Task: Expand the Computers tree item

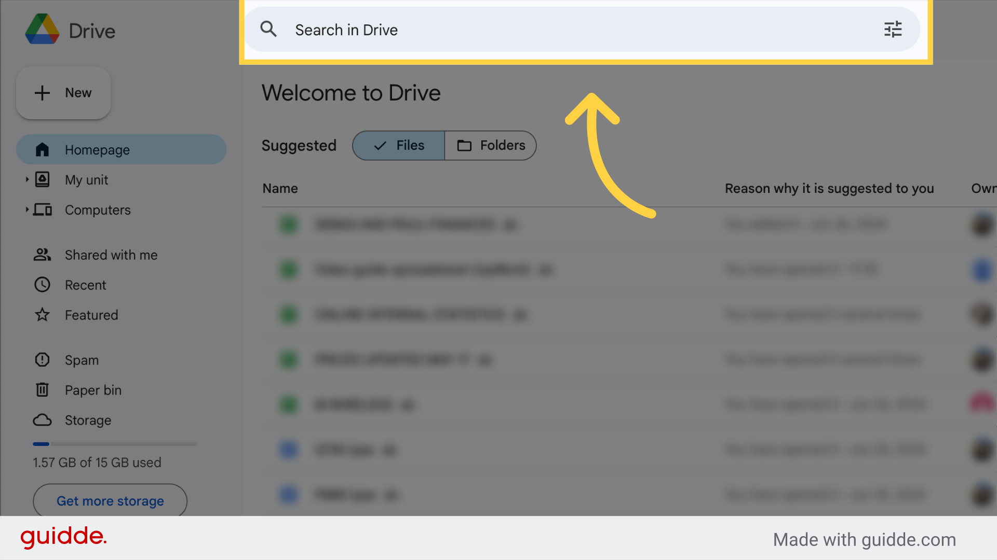Action: point(27,209)
